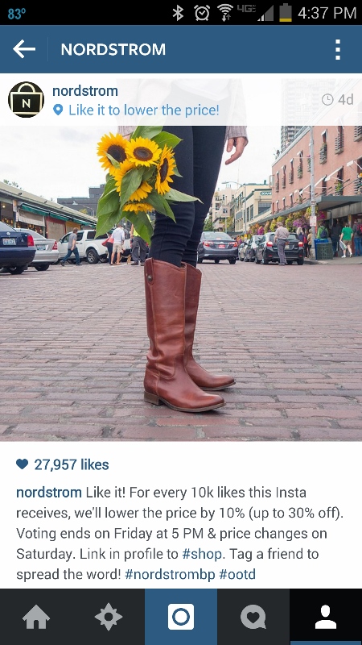362x645 pixels.
Task: Open the #ootd hashtag
Action: [237, 574]
